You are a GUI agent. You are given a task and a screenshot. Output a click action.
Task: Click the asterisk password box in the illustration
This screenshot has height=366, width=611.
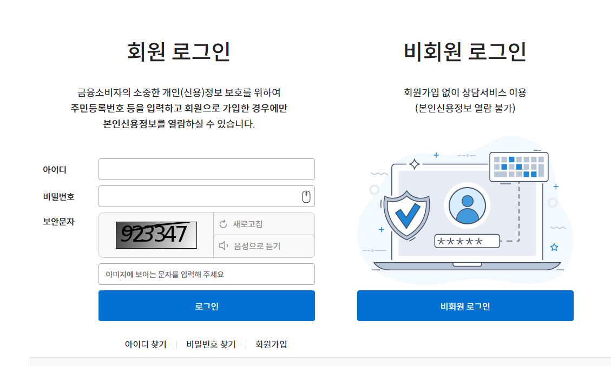467,241
